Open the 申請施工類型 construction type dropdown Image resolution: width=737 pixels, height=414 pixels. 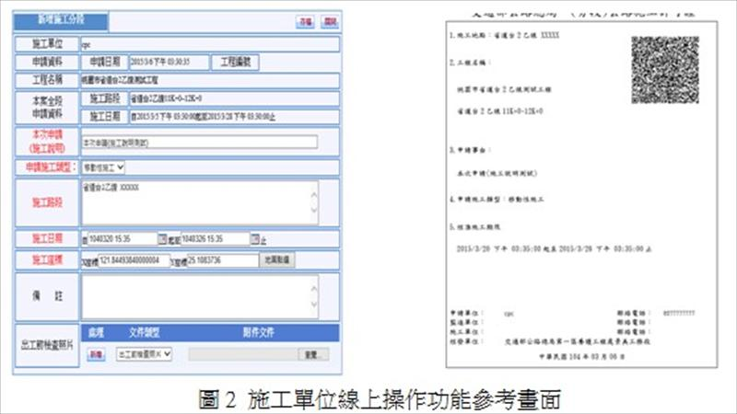(103, 167)
